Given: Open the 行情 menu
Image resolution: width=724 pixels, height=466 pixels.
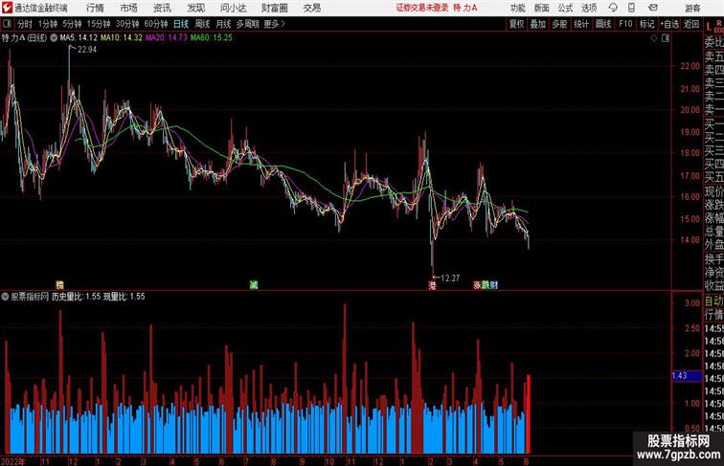Looking at the screenshot, I should (95, 8).
